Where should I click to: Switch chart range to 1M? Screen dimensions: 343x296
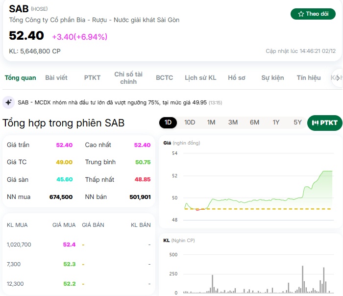click(211, 123)
